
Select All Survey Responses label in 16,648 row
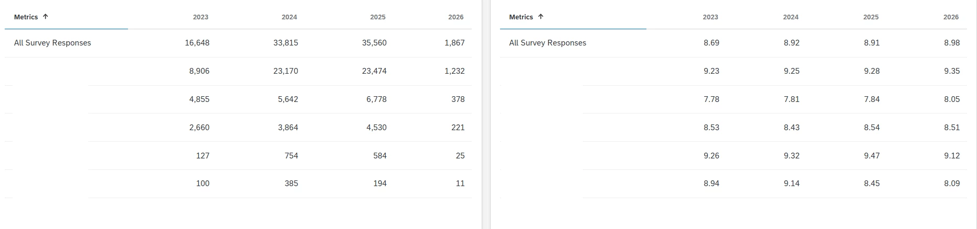(x=52, y=43)
